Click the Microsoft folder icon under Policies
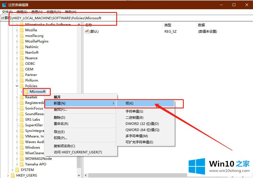Viewport: 253px width, 178px height. (x=26, y=92)
